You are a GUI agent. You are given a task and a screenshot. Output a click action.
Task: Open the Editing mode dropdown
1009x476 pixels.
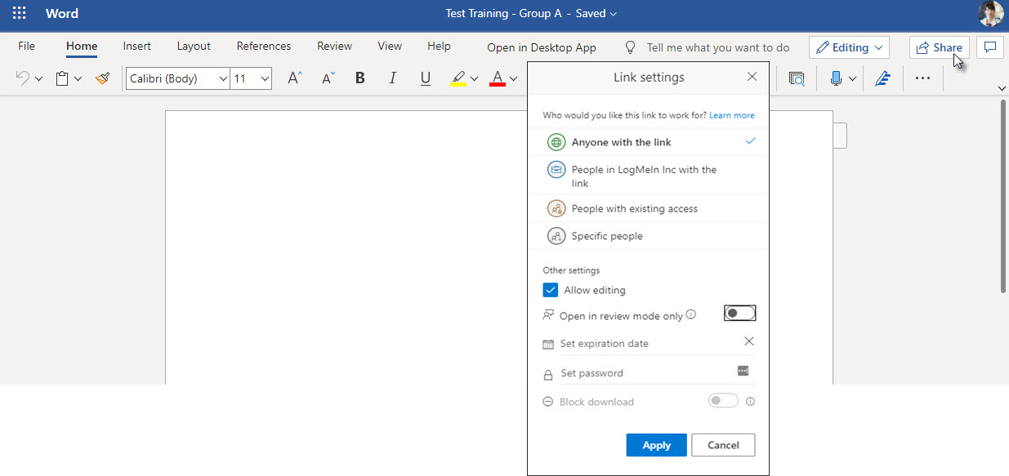point(849,47)
